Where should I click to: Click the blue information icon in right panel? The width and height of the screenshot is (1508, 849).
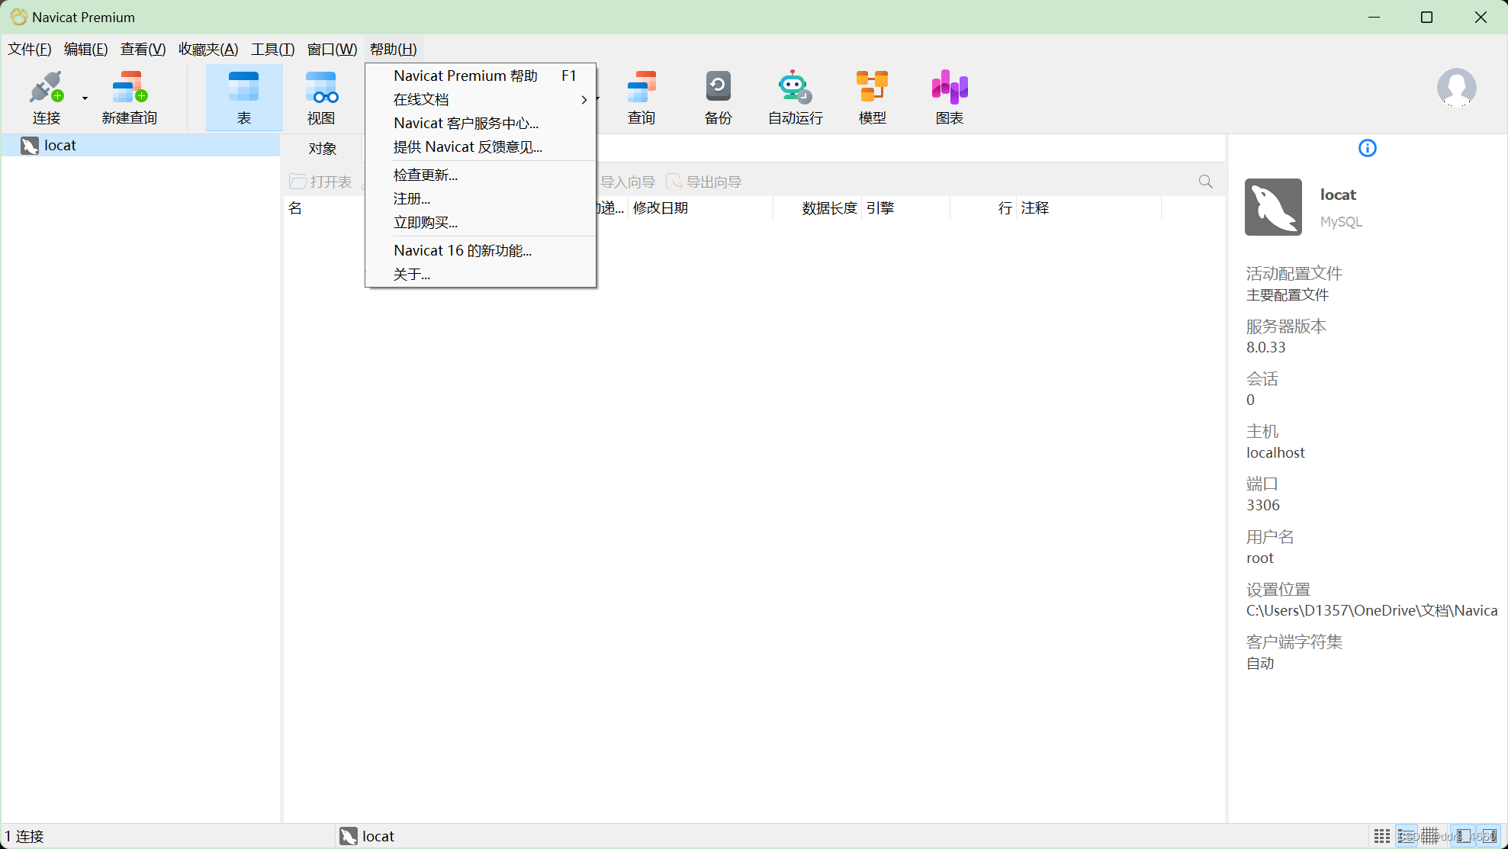1368,148
